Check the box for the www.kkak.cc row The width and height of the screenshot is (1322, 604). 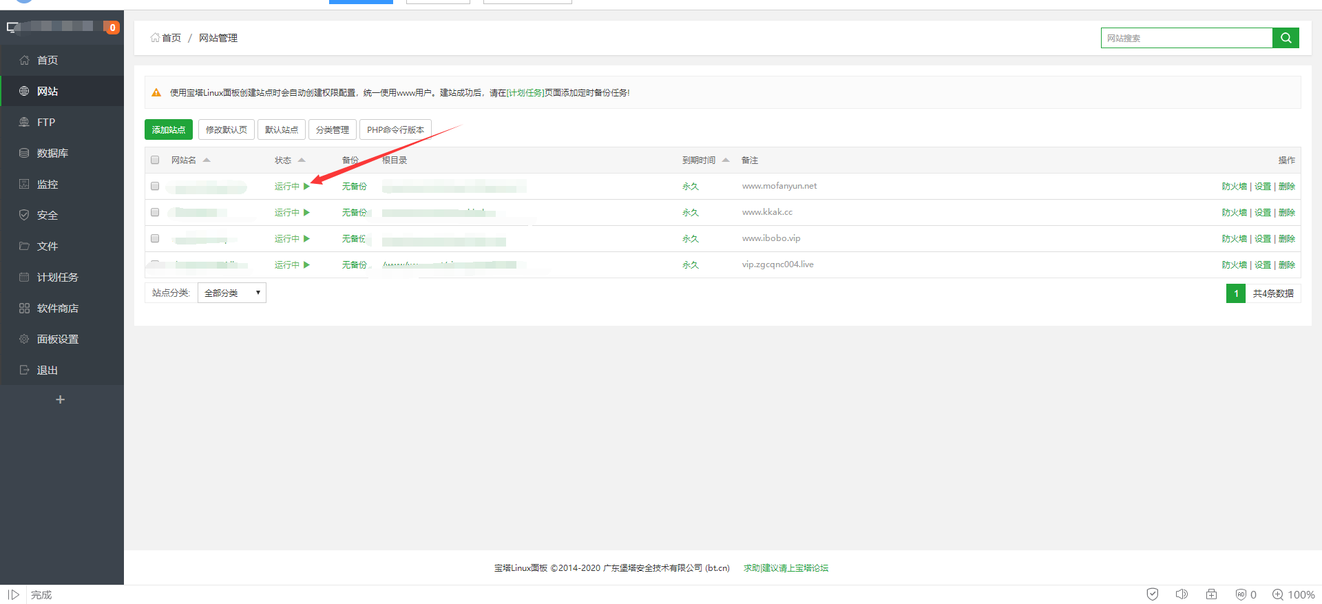point(155,213)
